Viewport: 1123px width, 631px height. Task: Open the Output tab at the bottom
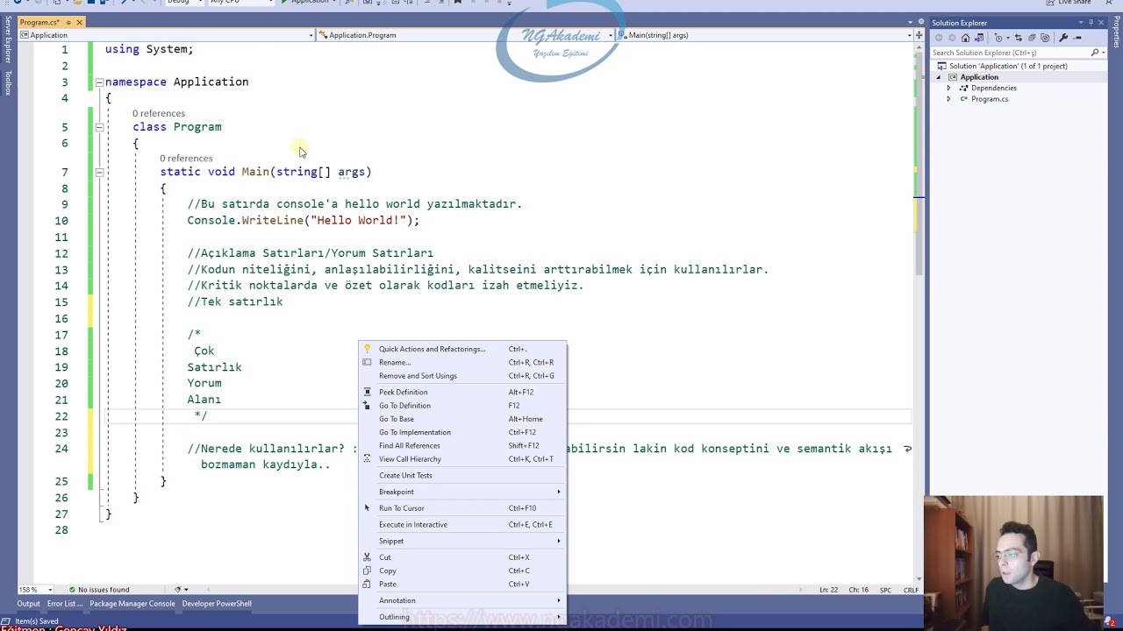point(28,604)
